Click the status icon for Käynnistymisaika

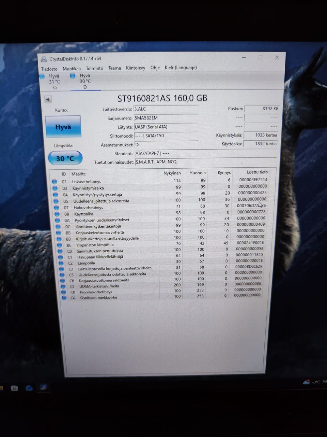point(55,188)
